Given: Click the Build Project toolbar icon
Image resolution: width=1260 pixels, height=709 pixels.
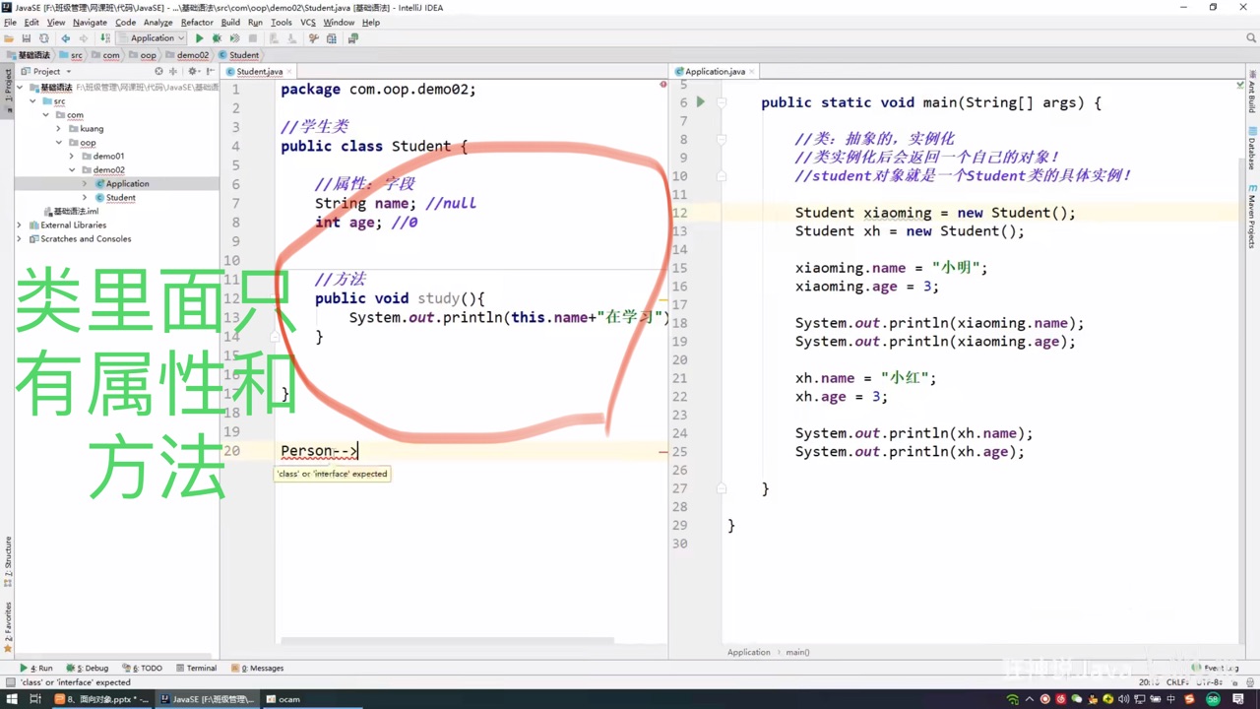Looking at the screenshot, I should [105, 38].
